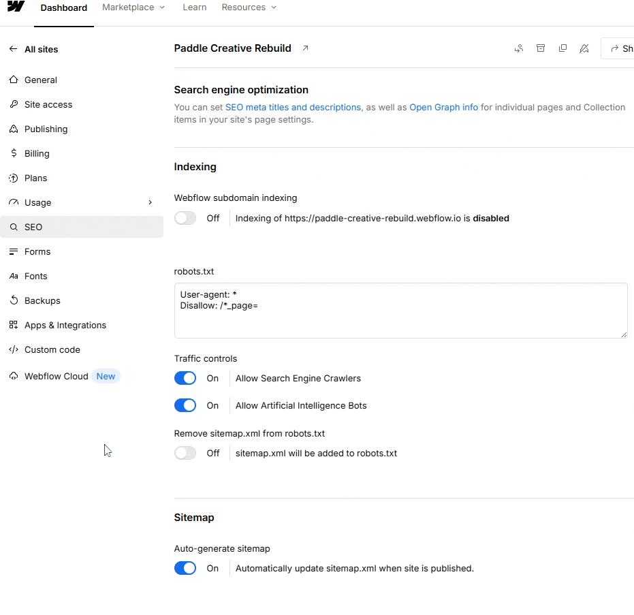Click the SEO magnifier icon
Image resolution: width=634 pixels, height=615 pixels.
tap(14, 227)
